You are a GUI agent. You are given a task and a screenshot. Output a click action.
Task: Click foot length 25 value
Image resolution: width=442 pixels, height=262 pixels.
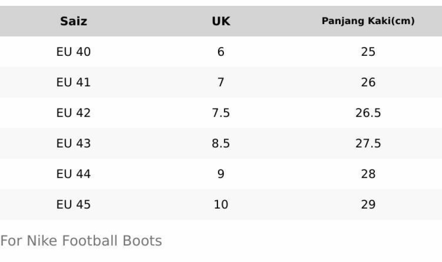[x=368, y=51]
